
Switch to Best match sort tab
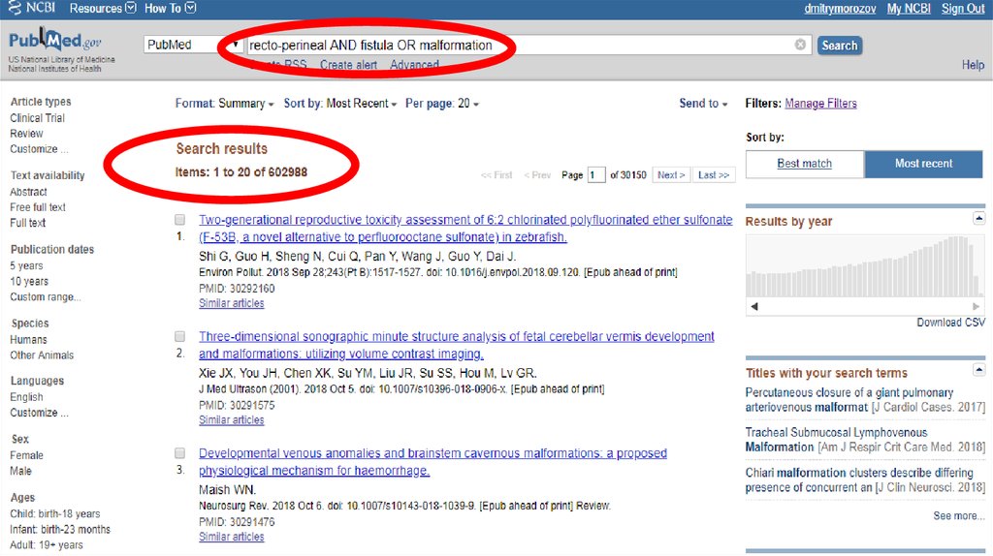point(804,164)
